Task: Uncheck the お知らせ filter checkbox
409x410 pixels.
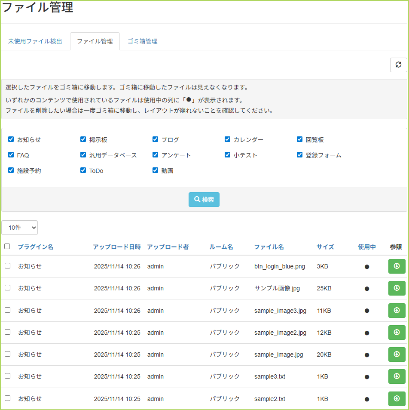Action: tap(11, 139)
